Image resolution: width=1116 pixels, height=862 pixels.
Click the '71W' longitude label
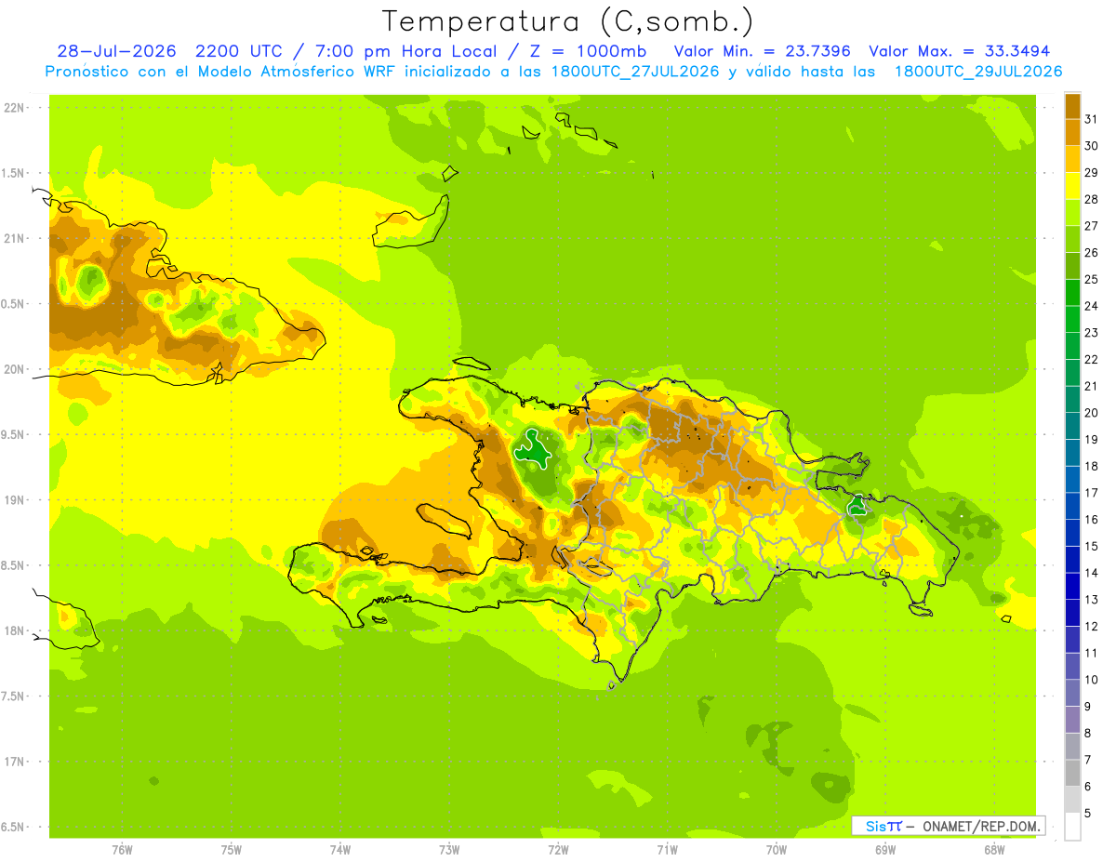[668, 850]
